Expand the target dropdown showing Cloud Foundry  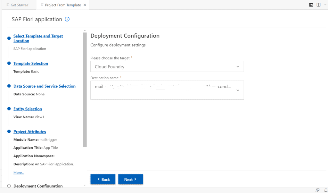[167, 66]
